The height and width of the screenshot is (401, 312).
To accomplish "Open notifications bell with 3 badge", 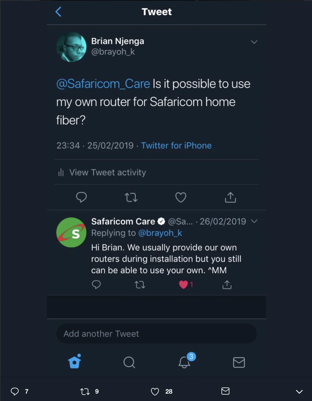I will (x=185, y=362).
